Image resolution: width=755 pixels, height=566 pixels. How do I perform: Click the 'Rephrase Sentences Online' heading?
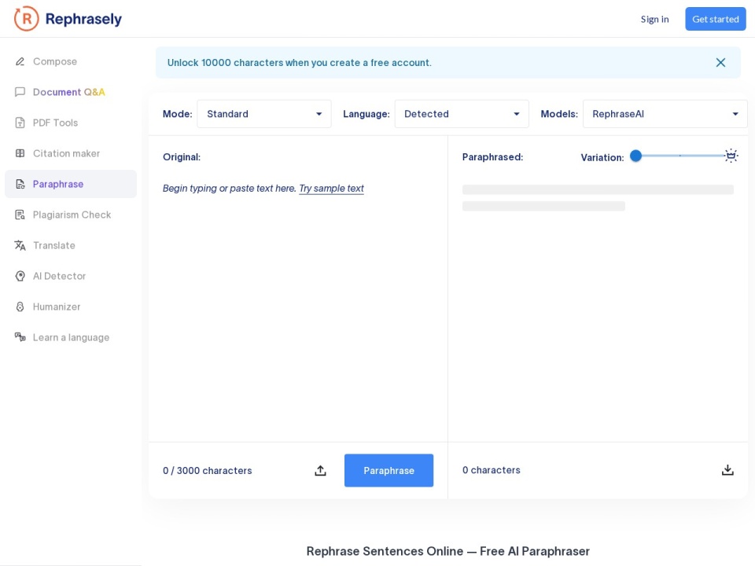coord(447,551)
